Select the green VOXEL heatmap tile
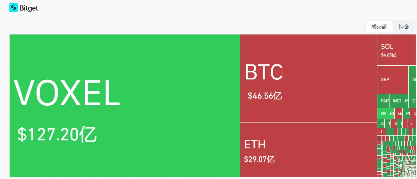Image resolution: width=417 pixels, height=179 pixels. tap(125, 64)
